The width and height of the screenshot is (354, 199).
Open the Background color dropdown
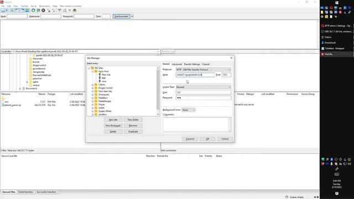coord(189,110)
